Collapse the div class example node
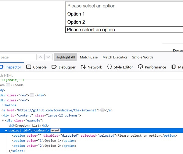The width and height of the screenshot is (183, 154). coord(3,121)
